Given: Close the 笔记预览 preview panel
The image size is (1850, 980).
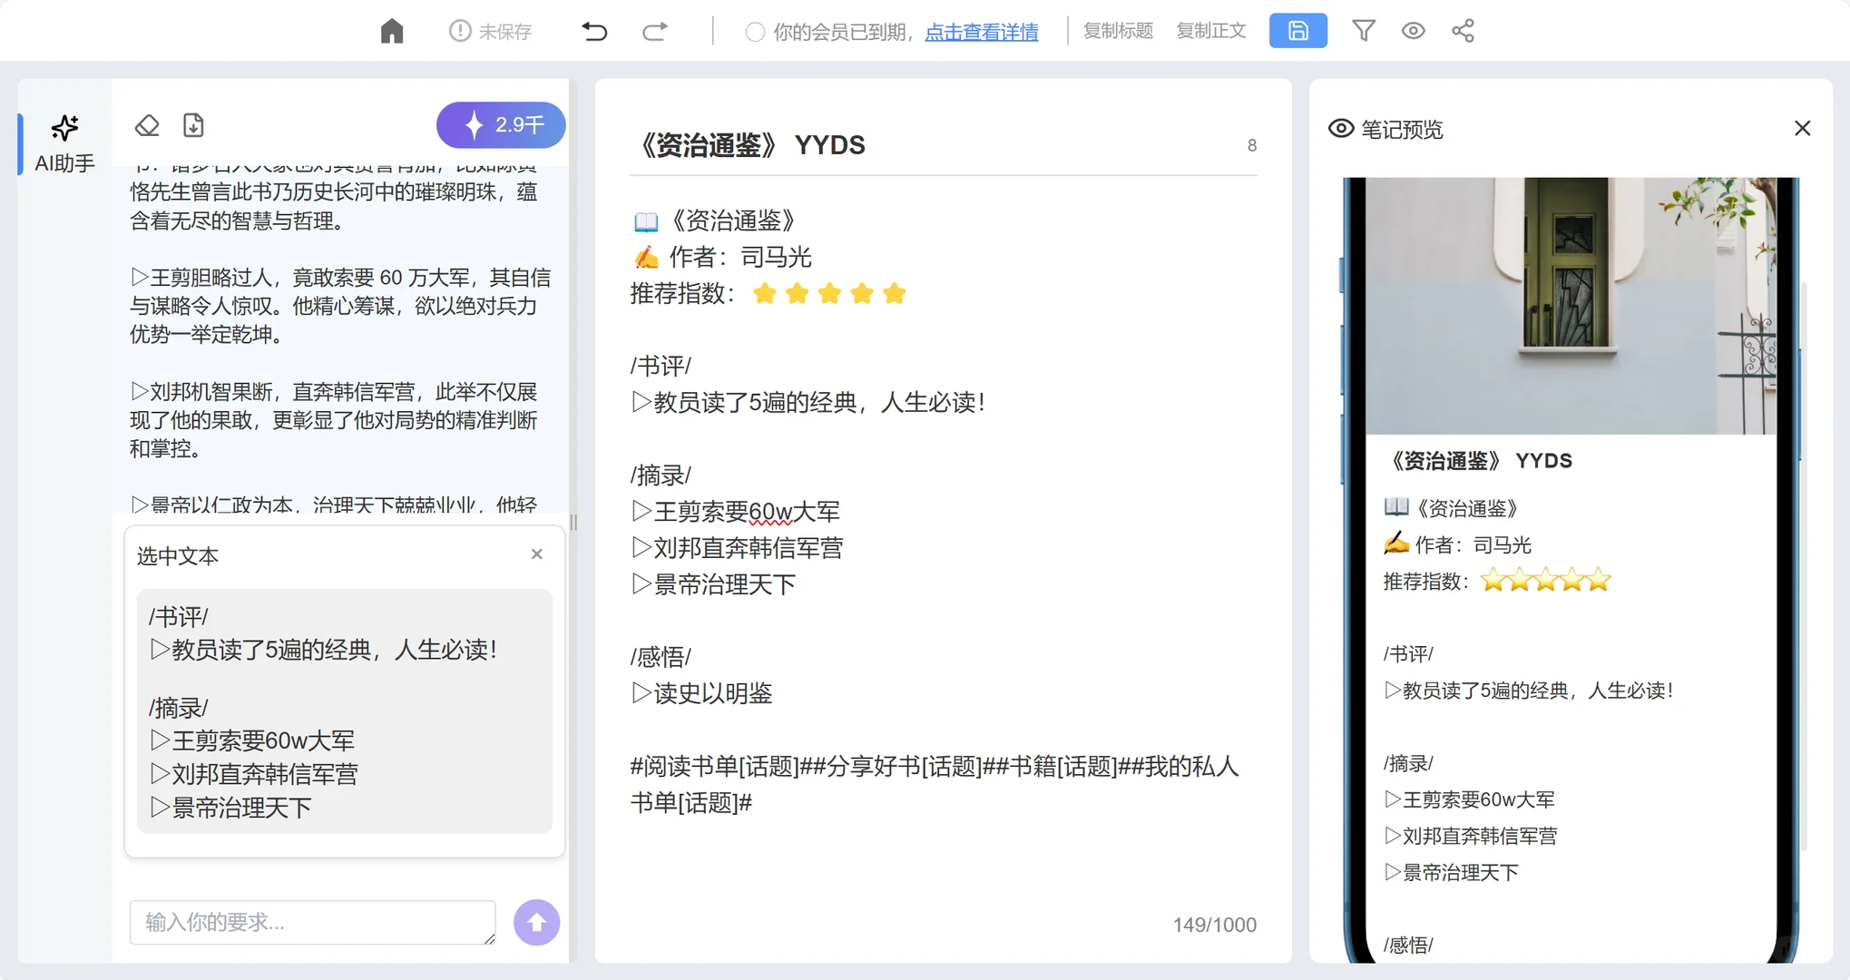Looking at the screenshot, I should tap(1802, 127).
